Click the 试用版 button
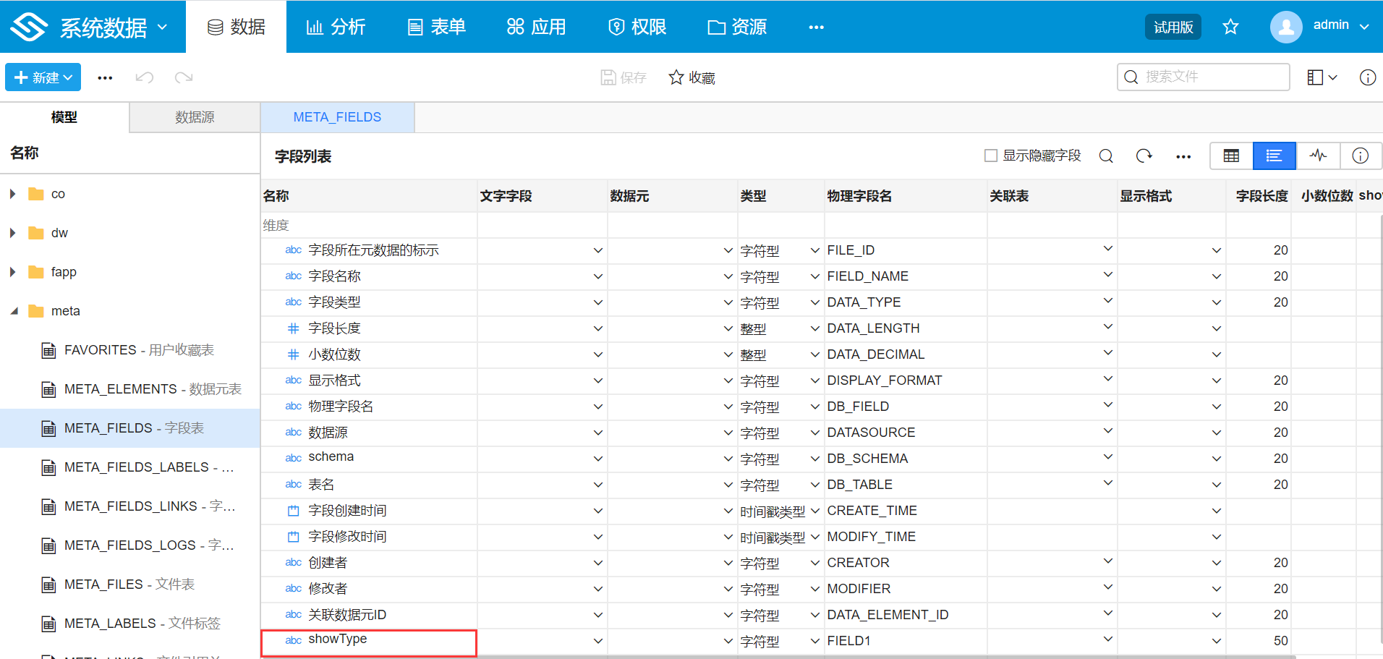This screenshot has width=1383, height=659. 1173,27
